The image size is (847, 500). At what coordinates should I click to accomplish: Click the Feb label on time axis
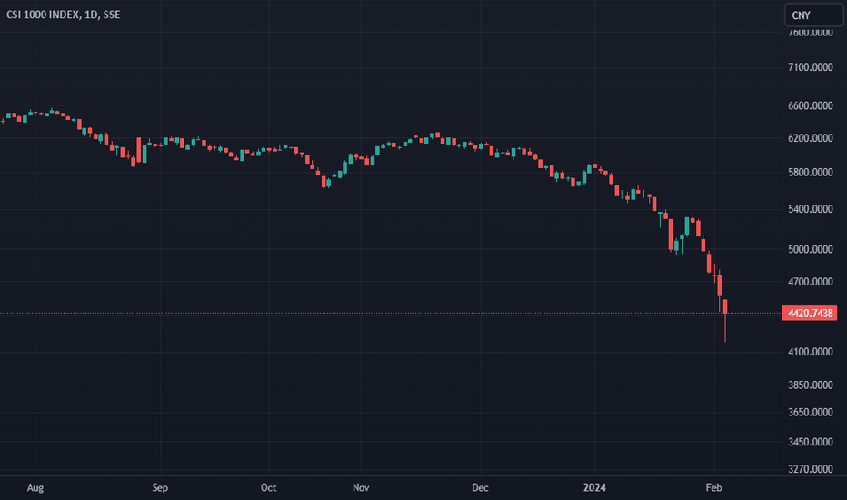pyautogui.click(x=713, y=487)
